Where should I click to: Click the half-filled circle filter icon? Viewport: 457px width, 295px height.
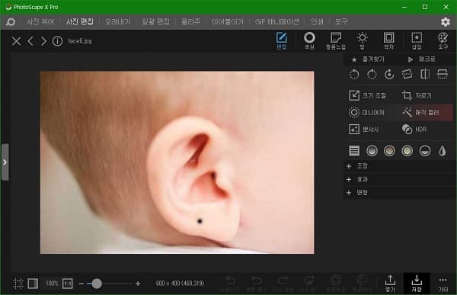(x=425, y=151)
